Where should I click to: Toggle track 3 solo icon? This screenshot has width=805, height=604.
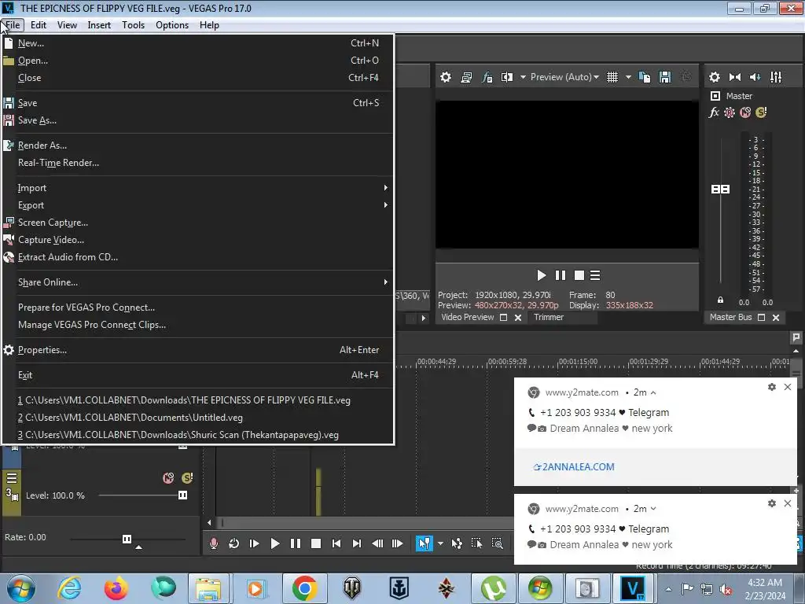(x=187, y=478)
